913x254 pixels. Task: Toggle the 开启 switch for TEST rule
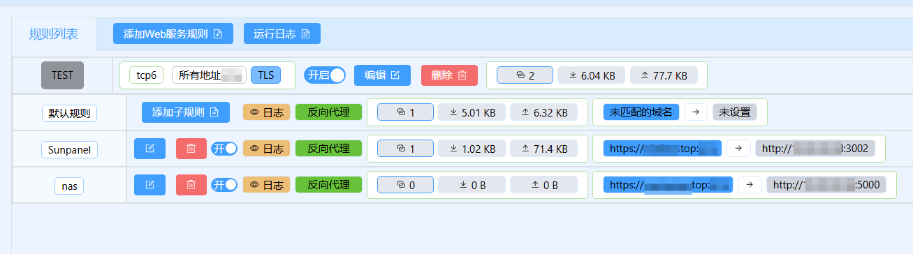[325, 75]
